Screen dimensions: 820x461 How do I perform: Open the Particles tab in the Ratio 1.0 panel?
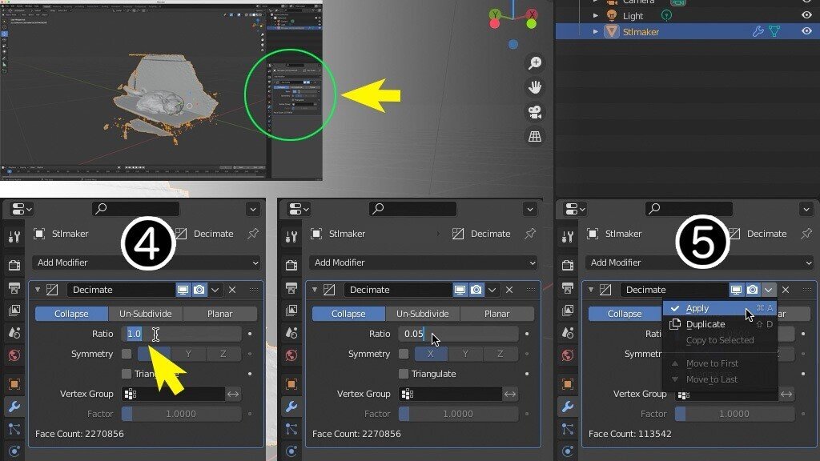coord(14,429)
